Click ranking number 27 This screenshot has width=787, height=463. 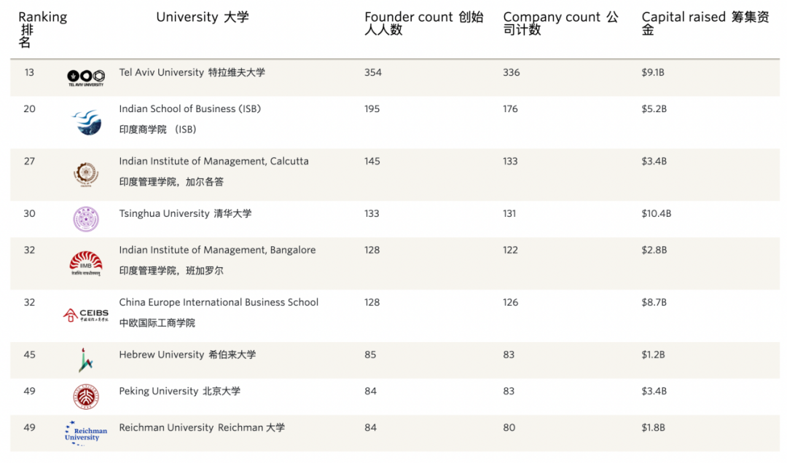pyautogui.click(x=29, y=161)
